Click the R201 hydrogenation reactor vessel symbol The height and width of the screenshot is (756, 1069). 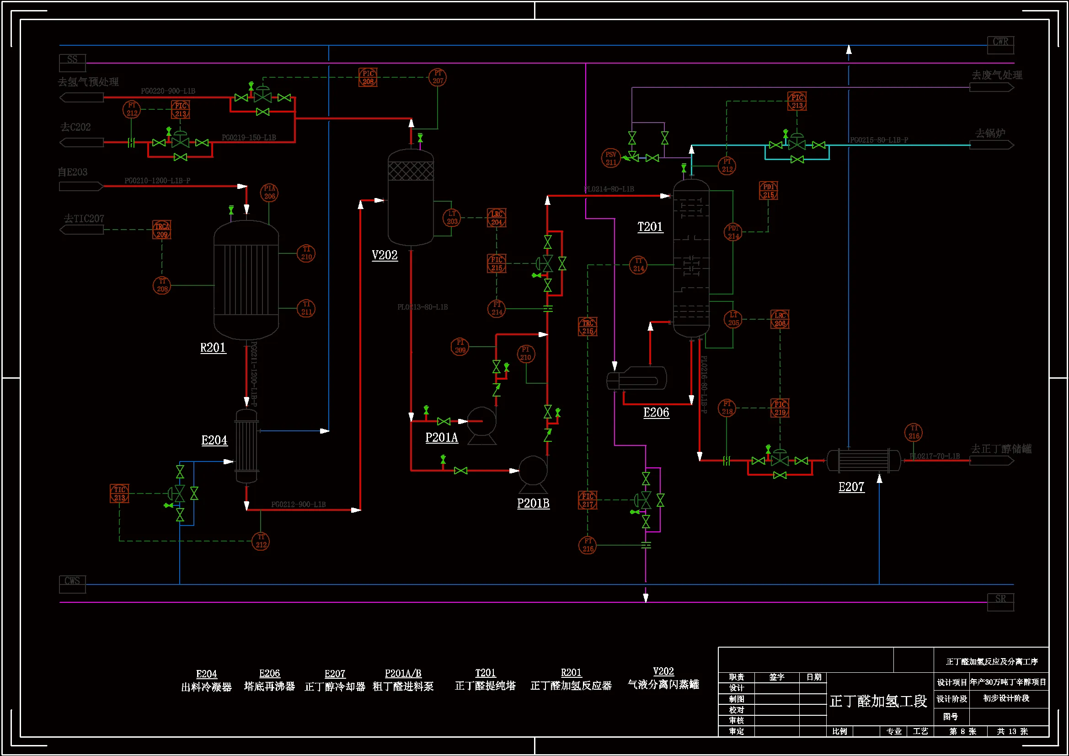coord(246,280)
